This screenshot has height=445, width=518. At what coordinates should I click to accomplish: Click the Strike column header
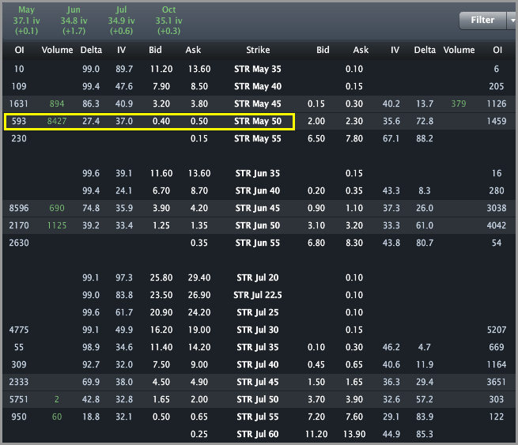[258, 50]
